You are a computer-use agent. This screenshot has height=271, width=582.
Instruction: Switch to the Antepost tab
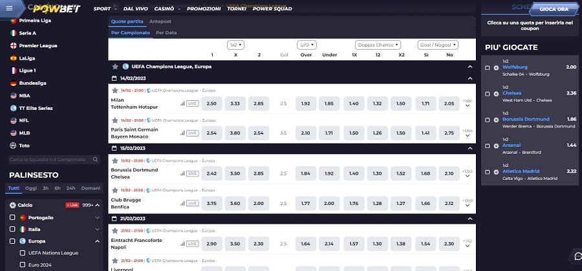click(x=160, y=21)
